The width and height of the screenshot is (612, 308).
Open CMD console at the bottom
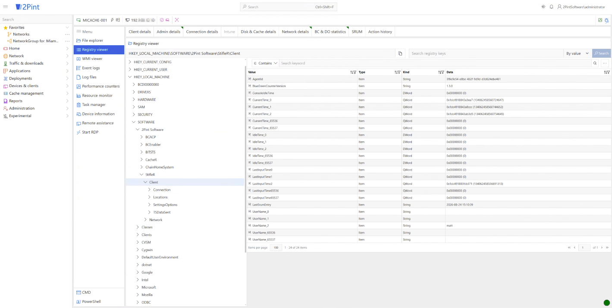click(x=99, y=292)
